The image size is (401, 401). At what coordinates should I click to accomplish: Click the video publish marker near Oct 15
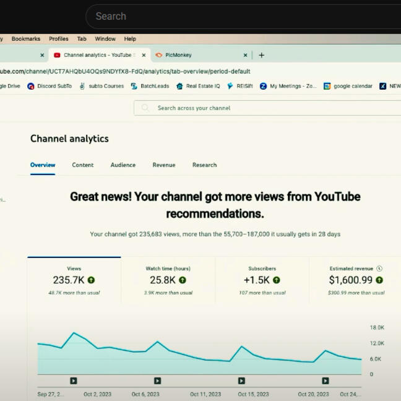241,381
